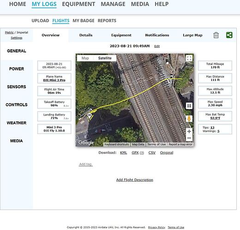240x230 pixels.
Task: Switch map to Map view
Action: 85,58
